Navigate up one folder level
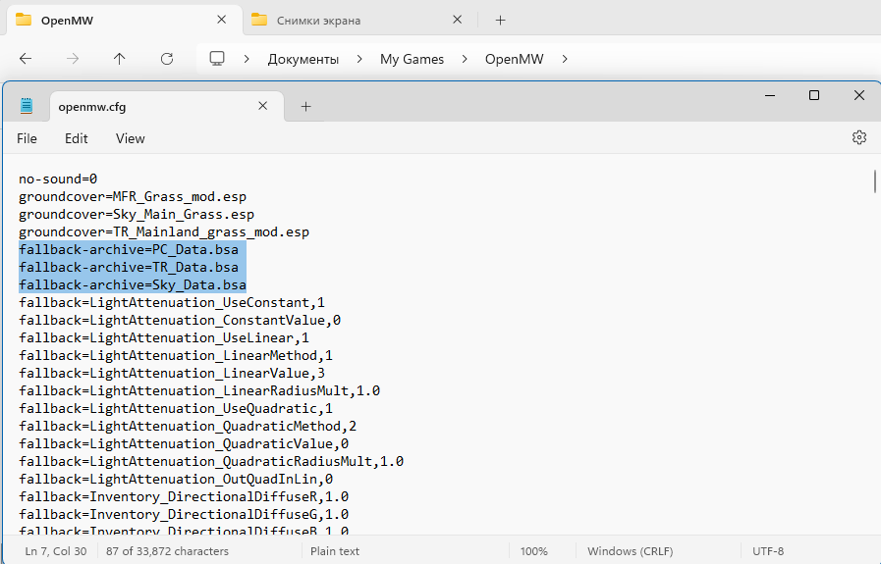This screenshot has height=564, width=881. (x=120, y=59)
